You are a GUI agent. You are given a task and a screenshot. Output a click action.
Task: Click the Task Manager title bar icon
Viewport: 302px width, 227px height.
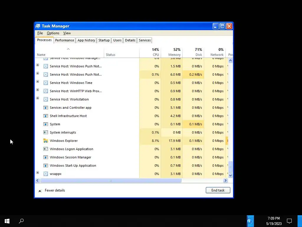click(x=38, y=26)
